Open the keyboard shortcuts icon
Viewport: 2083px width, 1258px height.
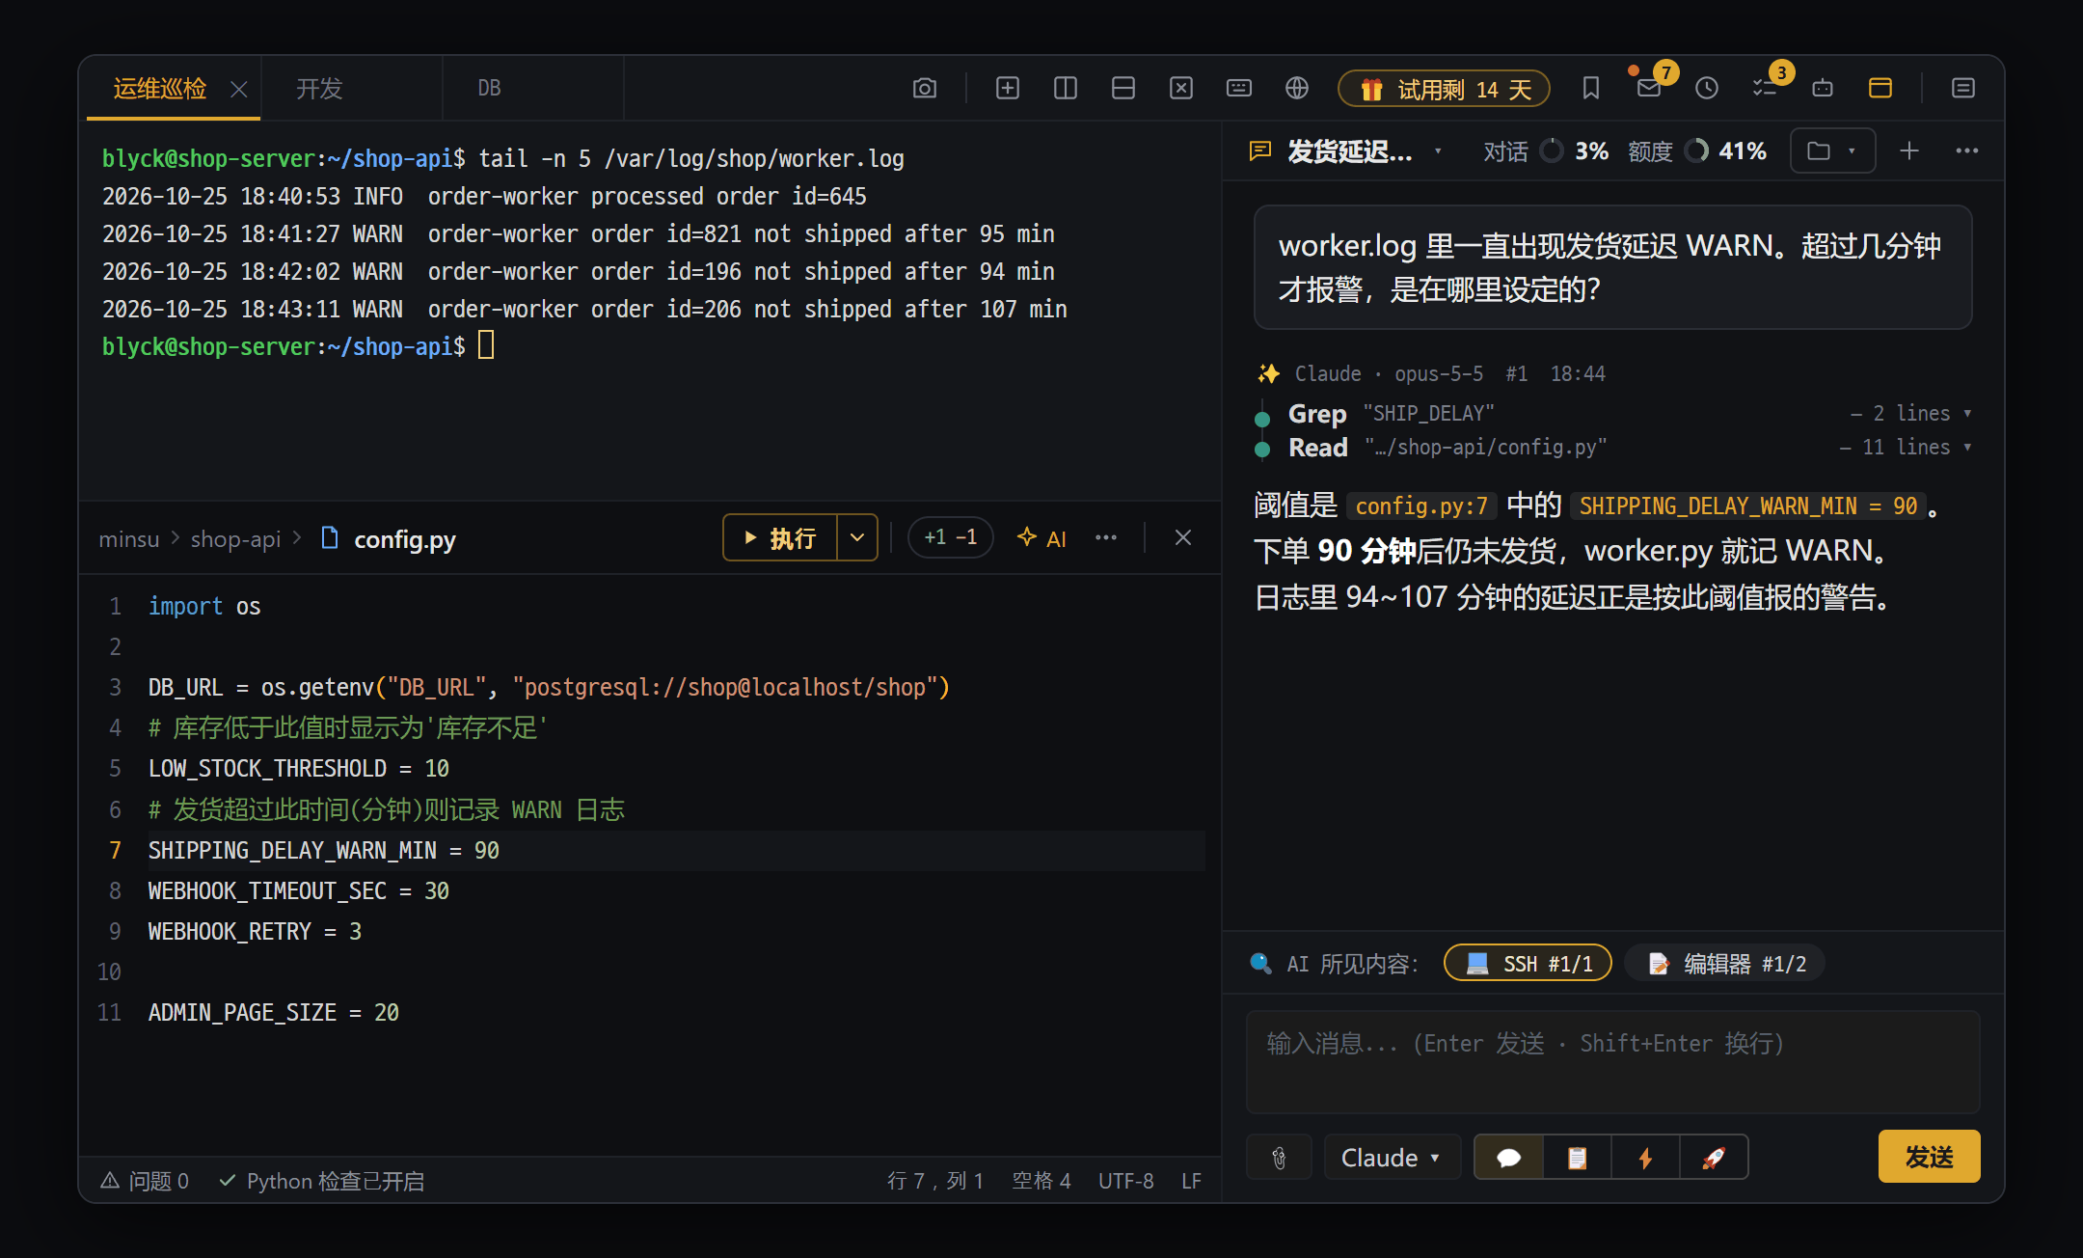pyautogui.click(x=1238, y=89)
